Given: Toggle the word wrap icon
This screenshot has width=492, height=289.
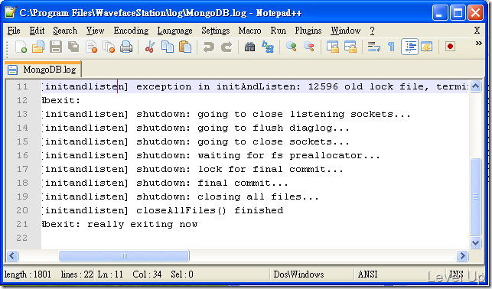Looking at the screenshot, I should (x=373, y=47).
